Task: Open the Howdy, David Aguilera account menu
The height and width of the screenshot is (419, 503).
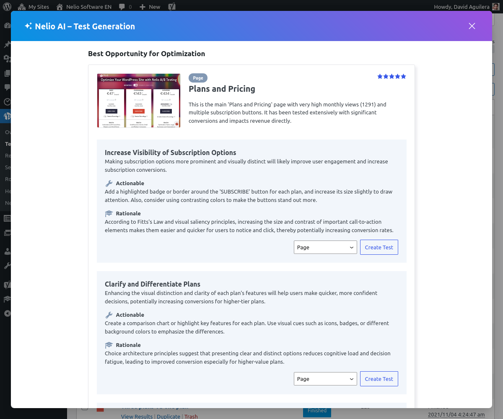Action: coord(467,7)
